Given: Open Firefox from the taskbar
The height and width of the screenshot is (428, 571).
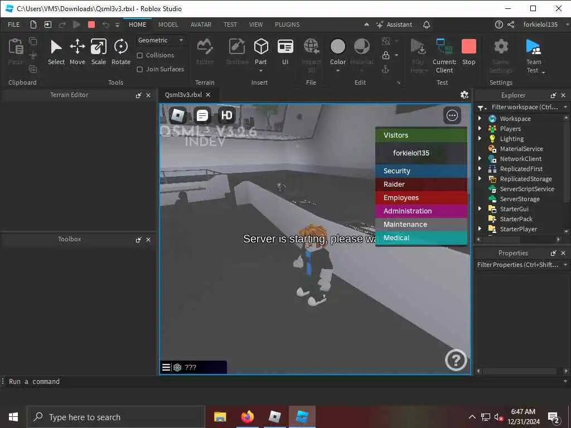Looking at the screenshot, I should [247, 417].
